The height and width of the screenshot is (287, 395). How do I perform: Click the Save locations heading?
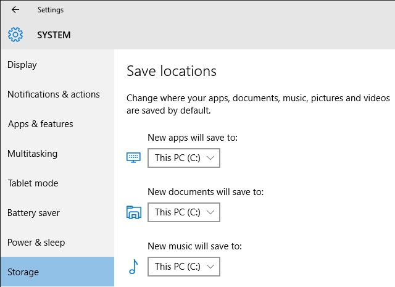[x=172, y=71]
